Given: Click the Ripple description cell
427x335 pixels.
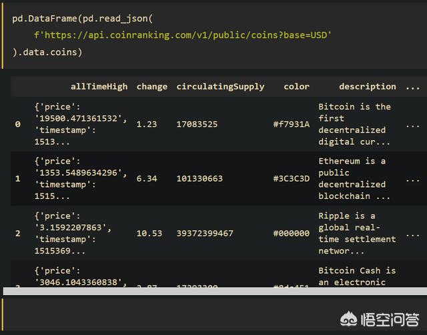Looking at the screenshot, I should 357,234.
